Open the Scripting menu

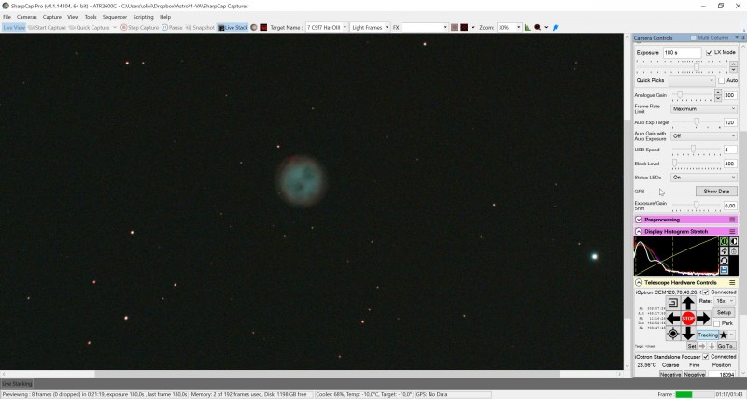tap(143, 17)
